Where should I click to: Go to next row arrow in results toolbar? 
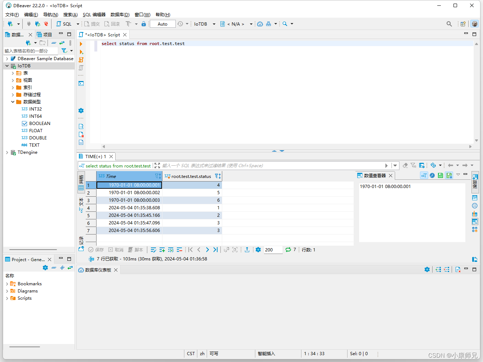[207, 250]
